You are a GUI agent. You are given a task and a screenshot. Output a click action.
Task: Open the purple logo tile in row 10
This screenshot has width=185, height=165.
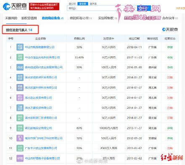pos(20,138)
